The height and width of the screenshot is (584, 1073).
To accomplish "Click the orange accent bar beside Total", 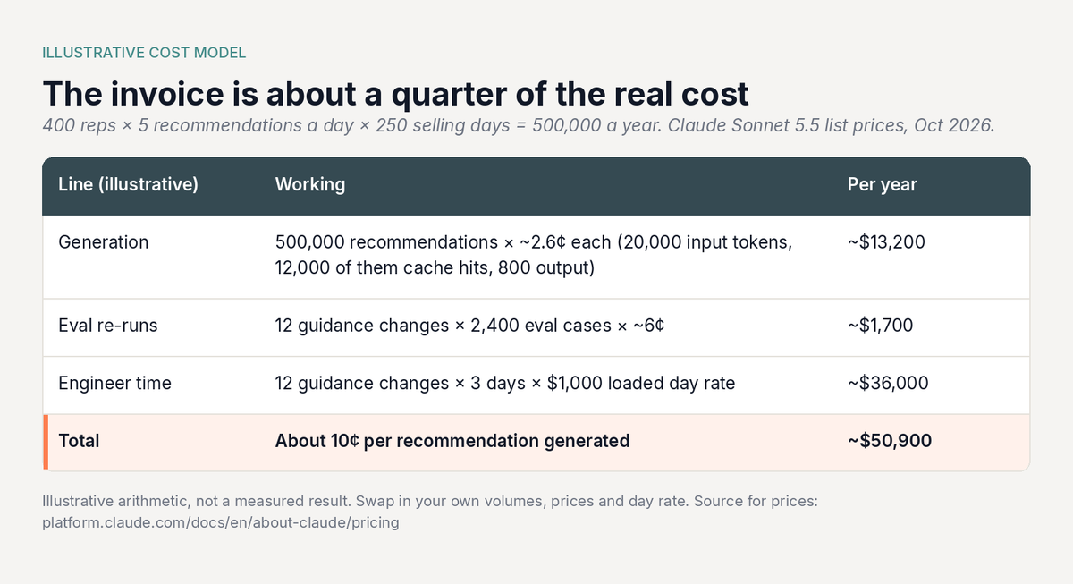I will pyautogui.click(x=45, y=442).
